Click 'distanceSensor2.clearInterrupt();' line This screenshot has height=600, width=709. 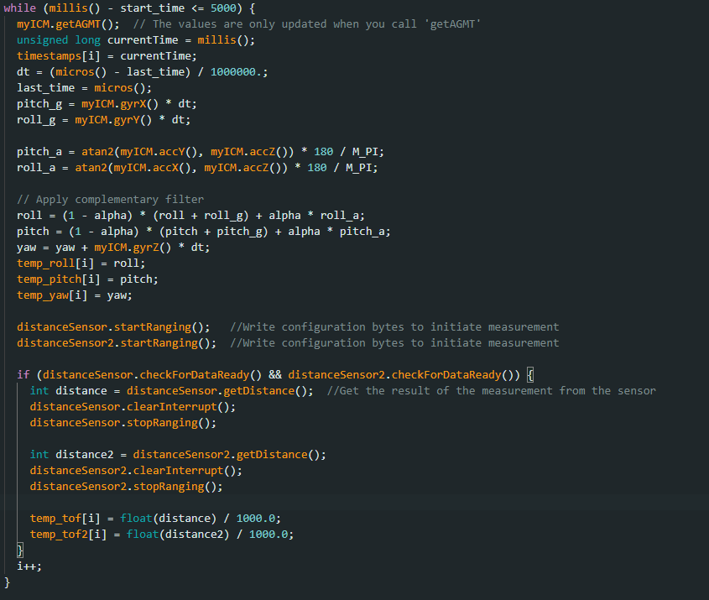pos(136,471)
